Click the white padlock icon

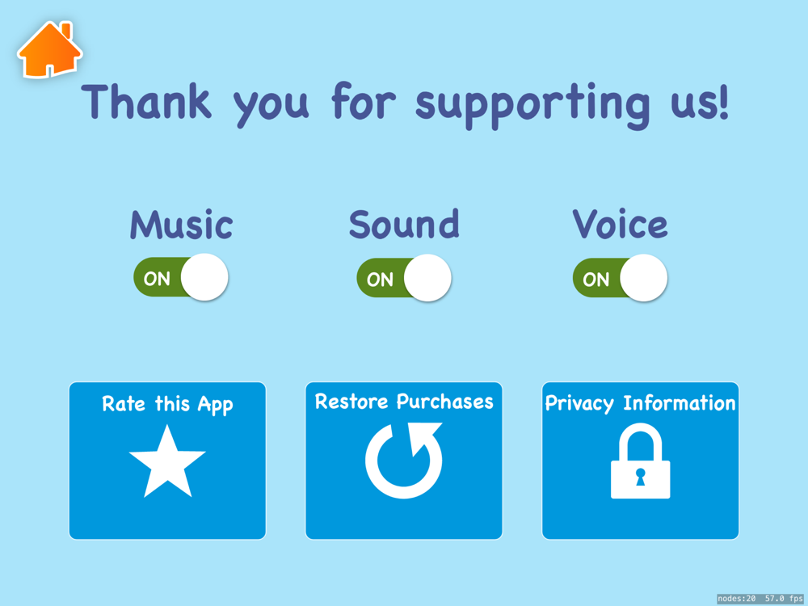[640, 461]
